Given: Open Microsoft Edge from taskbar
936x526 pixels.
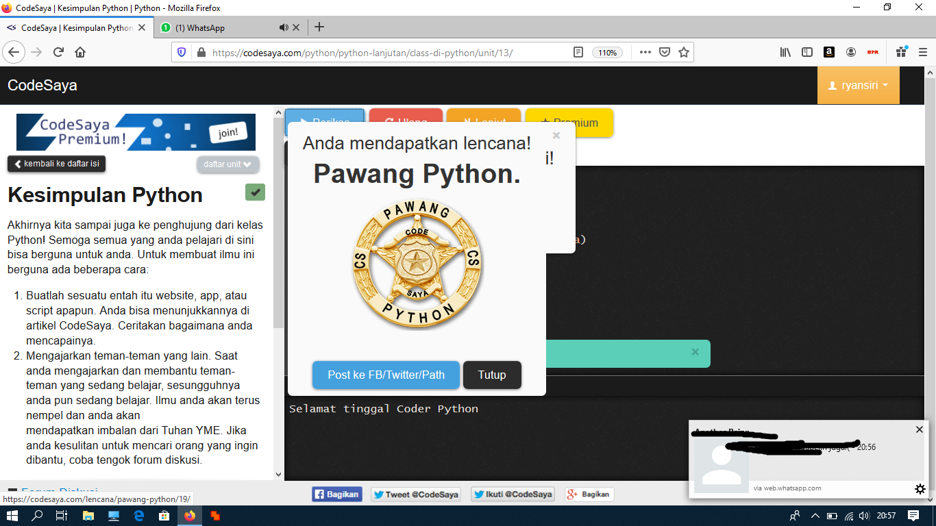Looking at the screenshot, I should (138, 516).
